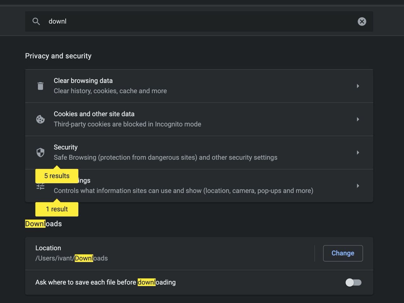
Task: Click the Downloads section heading
Action: pos(44,224)
